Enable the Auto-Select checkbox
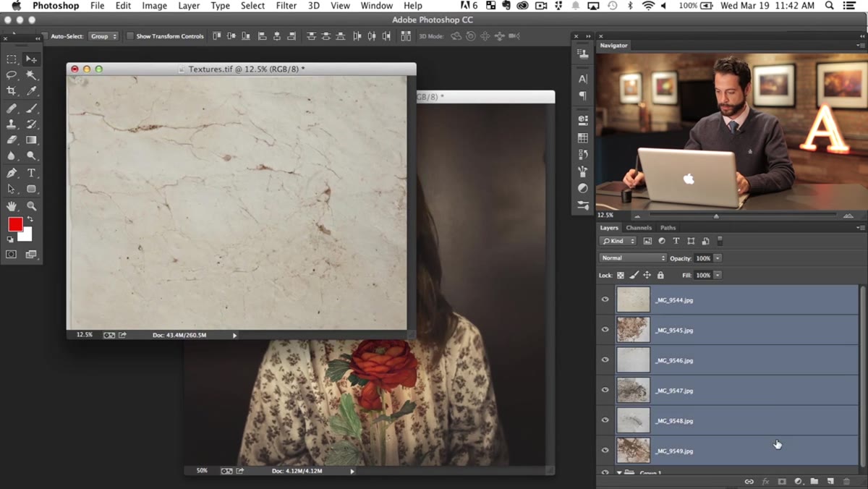Viewport: 868px width, 489px height. pyautogui.click(x=45, y=36)
